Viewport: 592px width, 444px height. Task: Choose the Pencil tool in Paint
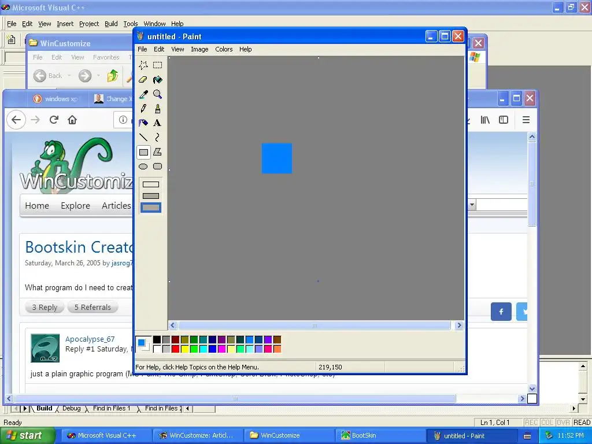[x=143, y=109]
